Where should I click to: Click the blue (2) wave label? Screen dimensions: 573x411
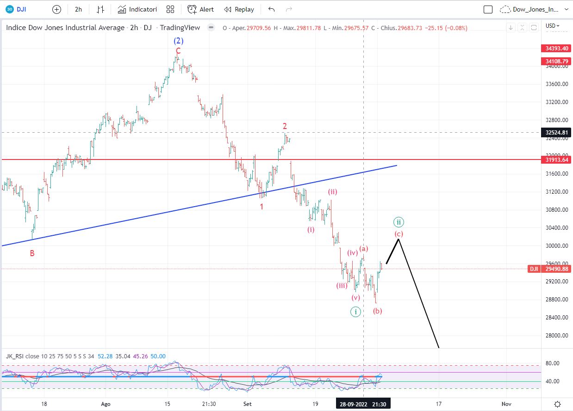[x=178, y=41]
